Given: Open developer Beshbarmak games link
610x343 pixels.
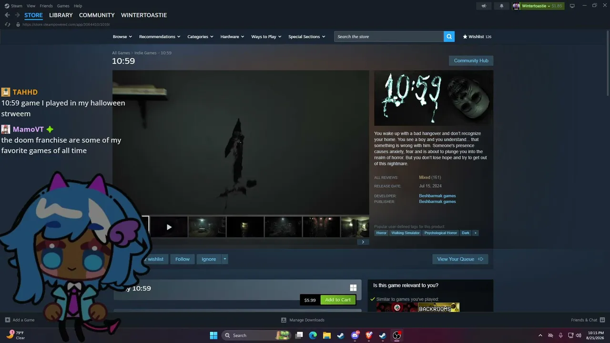Looking at the screenshot, I should [x=437, y=196].
